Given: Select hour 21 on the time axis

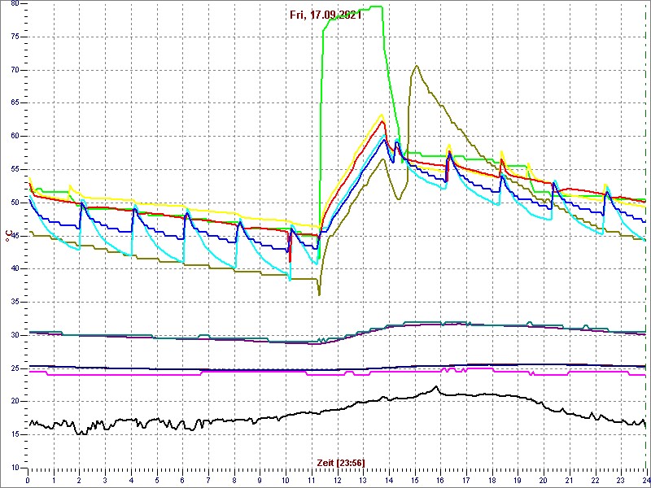Looking at the screenshot, I should (x=569, y=480).
